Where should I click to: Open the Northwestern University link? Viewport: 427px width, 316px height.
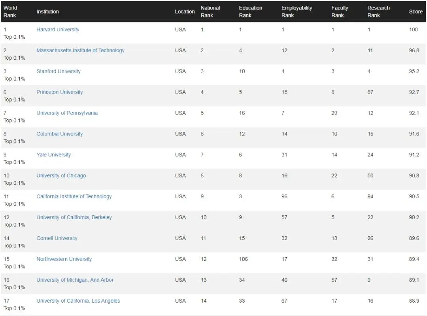(64, 259)
